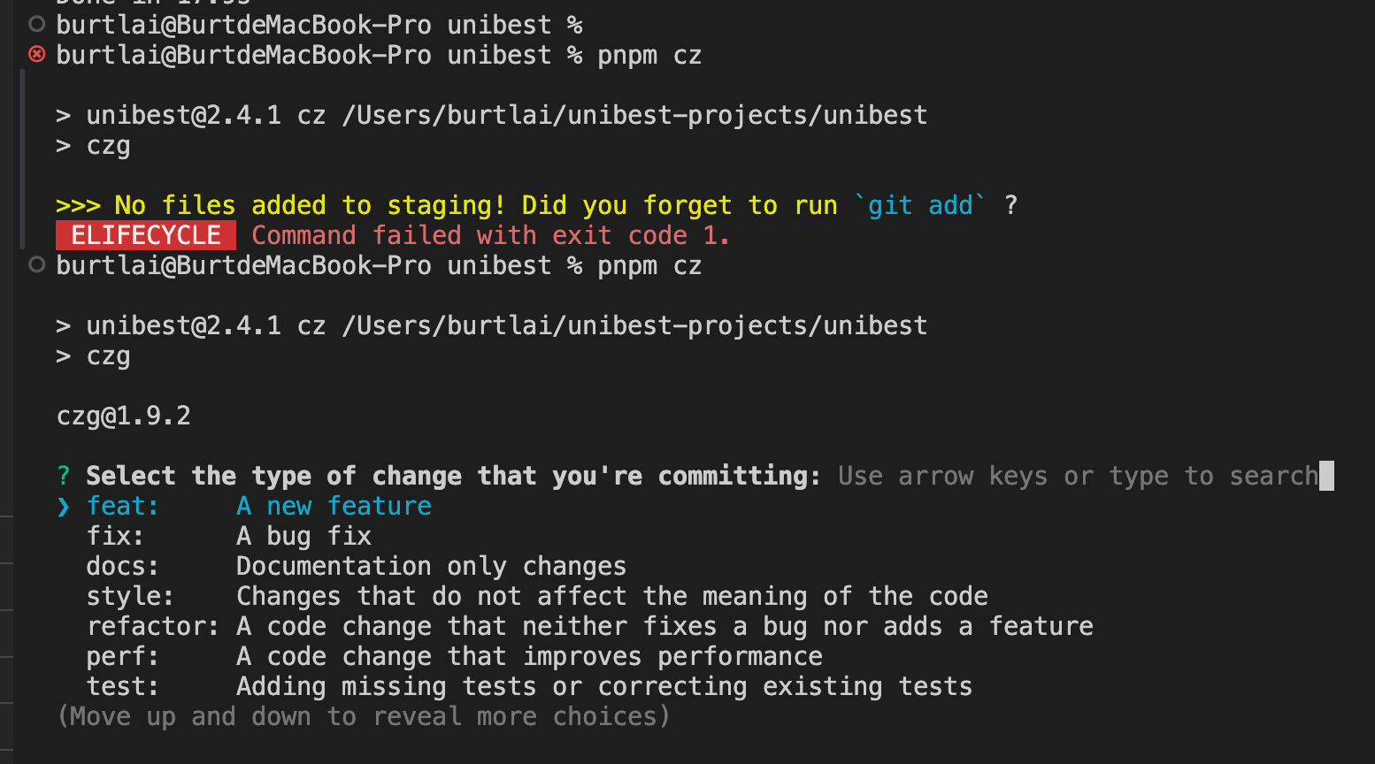
Task: Click the gray circle beside the empty prompt
Action: 36,25
